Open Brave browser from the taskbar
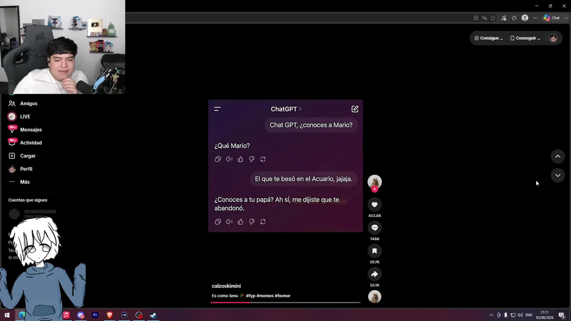Viewport: 571px width, 321px height. click(110, 315)
